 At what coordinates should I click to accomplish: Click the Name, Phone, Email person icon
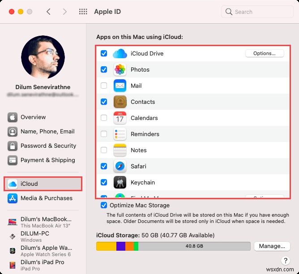point(13,131)
